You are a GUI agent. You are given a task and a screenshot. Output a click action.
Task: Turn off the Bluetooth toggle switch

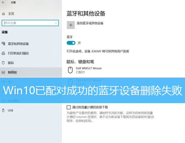pyautogui.click(x=71, y=43)
